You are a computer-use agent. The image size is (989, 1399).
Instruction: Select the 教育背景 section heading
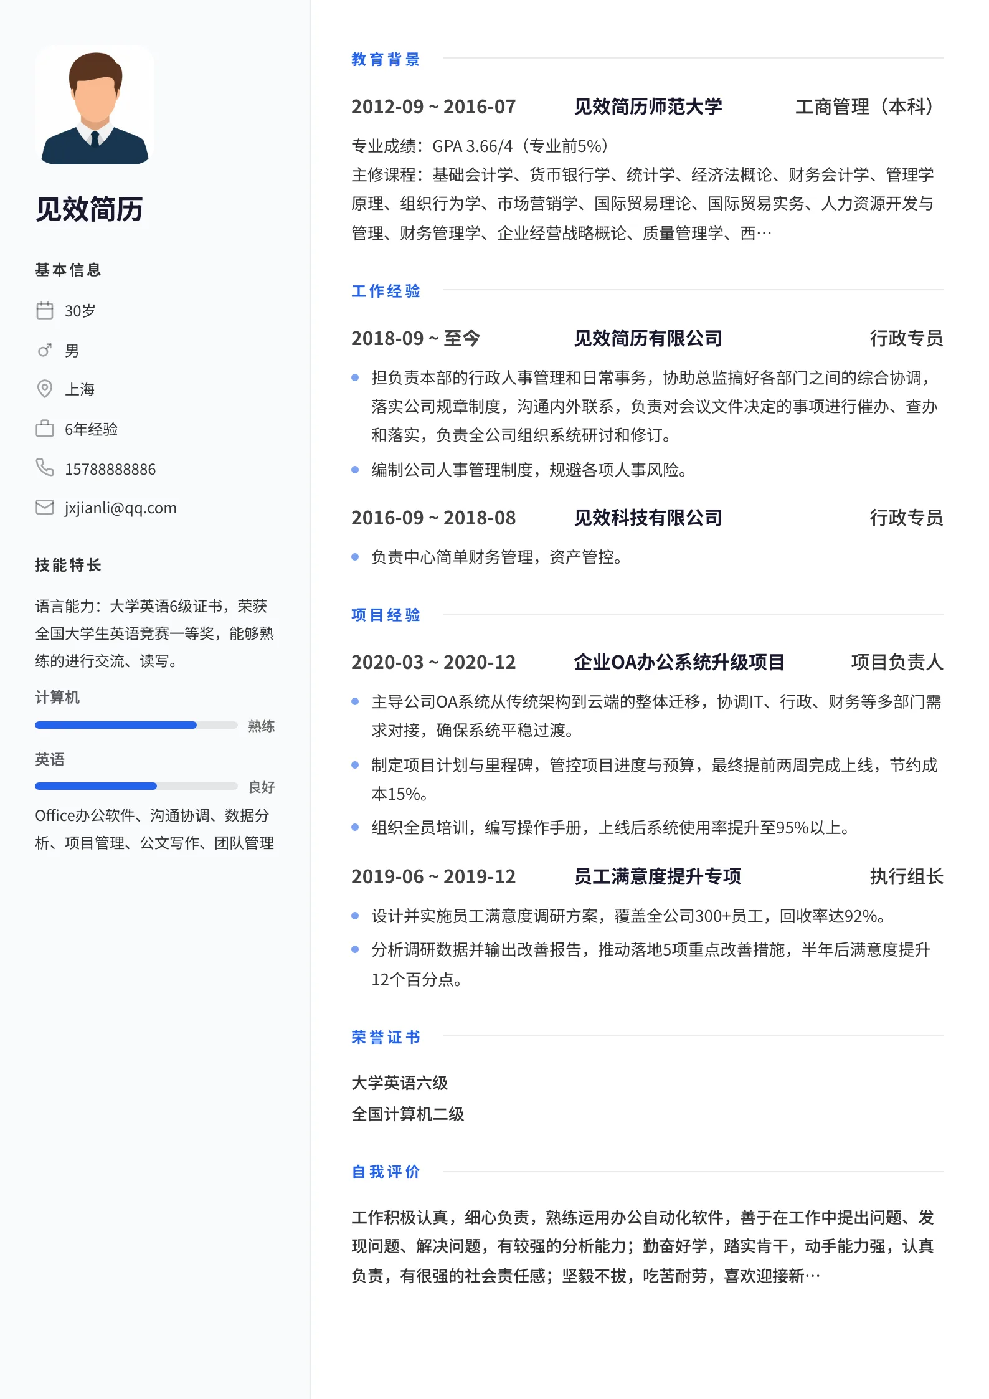(x=386, y=59)
